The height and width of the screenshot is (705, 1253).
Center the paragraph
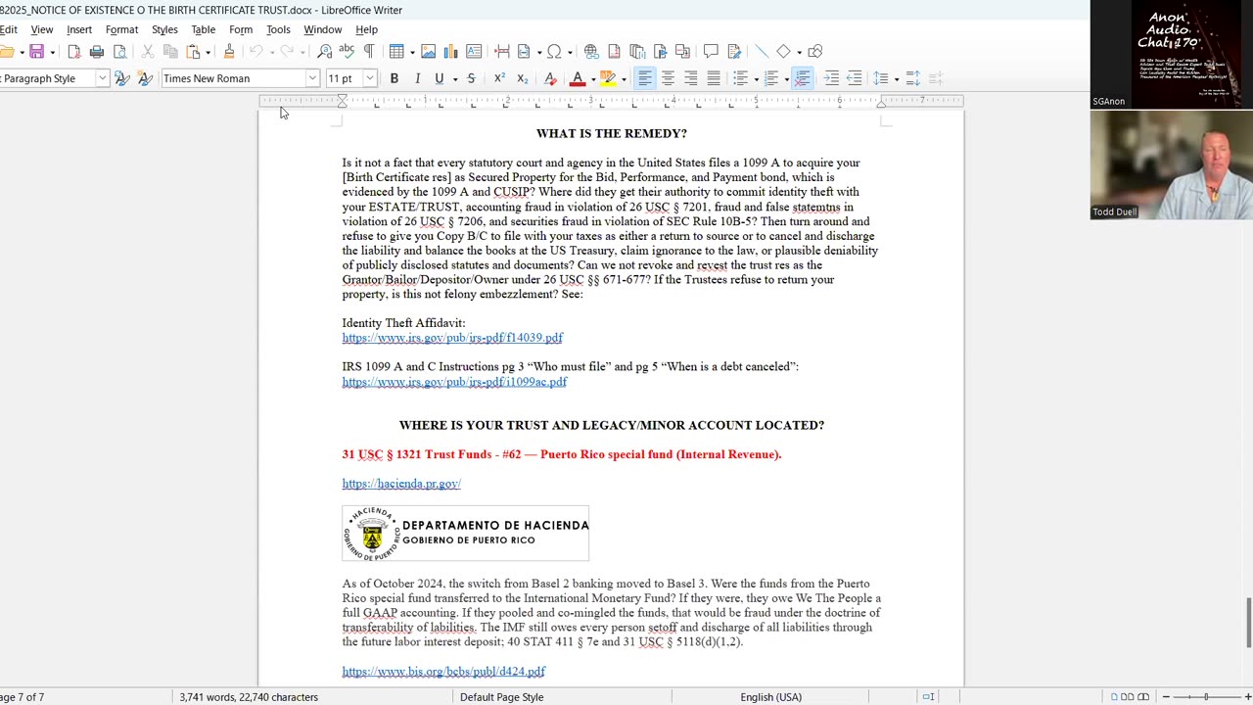tap(668, 78)
